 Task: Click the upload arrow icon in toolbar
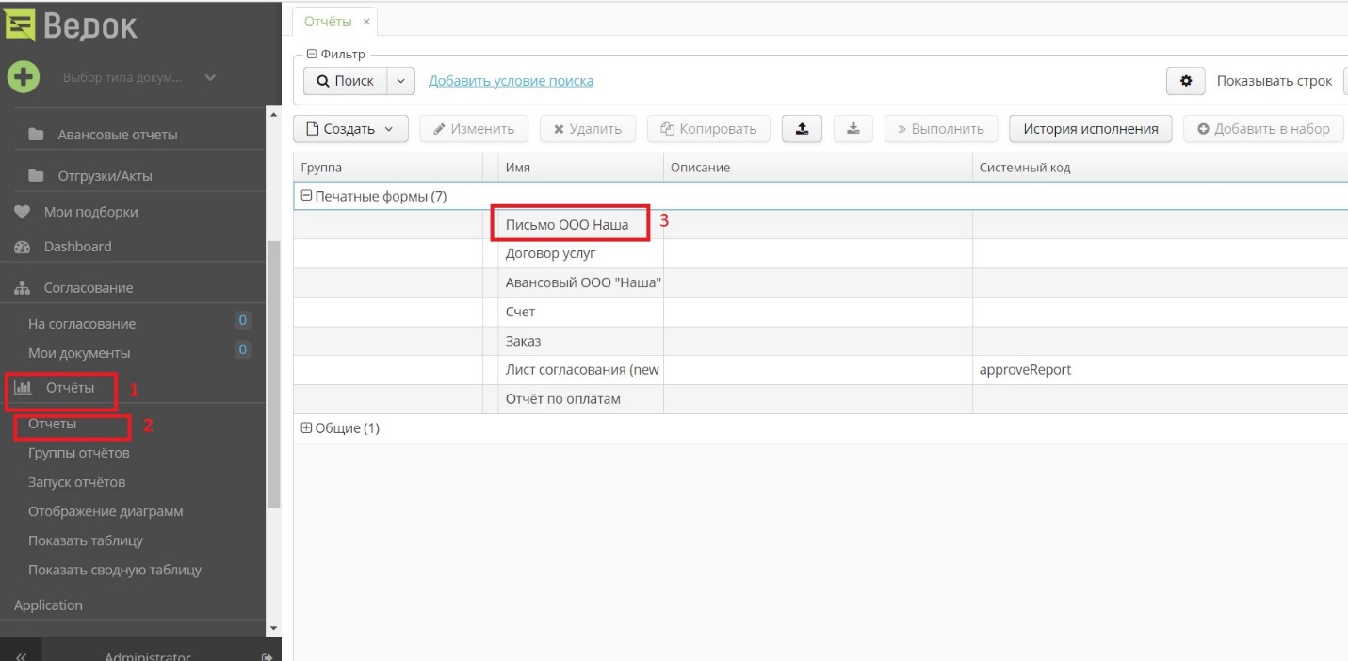pos(802,129)
